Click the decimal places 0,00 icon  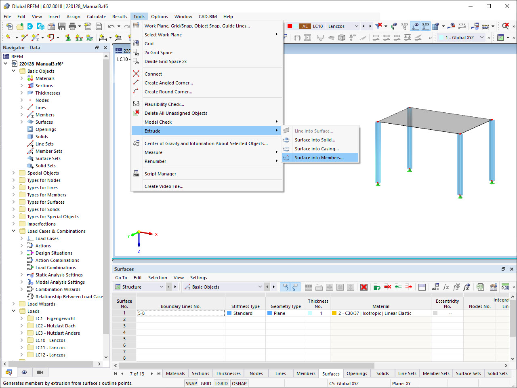[x=505, y=287]
